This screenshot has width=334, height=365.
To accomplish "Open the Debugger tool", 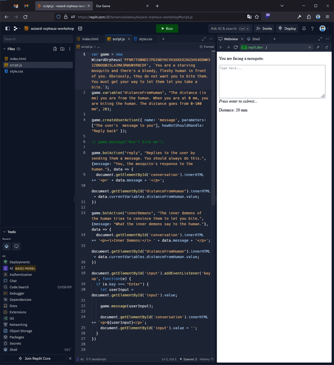I will [17, 293].
